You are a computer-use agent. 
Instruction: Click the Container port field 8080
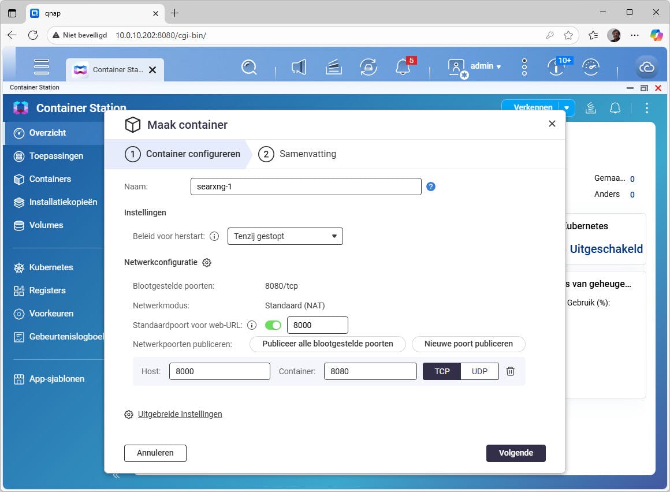tap(370, 371)
